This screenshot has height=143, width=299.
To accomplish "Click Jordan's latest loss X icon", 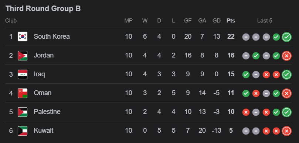I will click(286, 56).
